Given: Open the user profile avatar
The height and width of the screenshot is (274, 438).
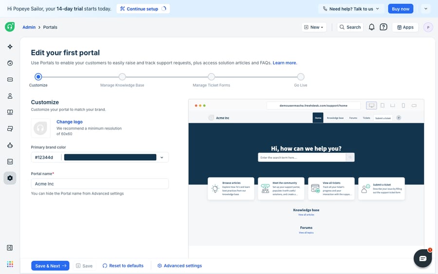Looking at the screenshot, I should 428,27.
